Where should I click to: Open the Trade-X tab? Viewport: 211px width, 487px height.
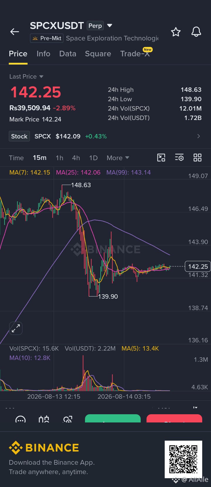pos(135,54)
